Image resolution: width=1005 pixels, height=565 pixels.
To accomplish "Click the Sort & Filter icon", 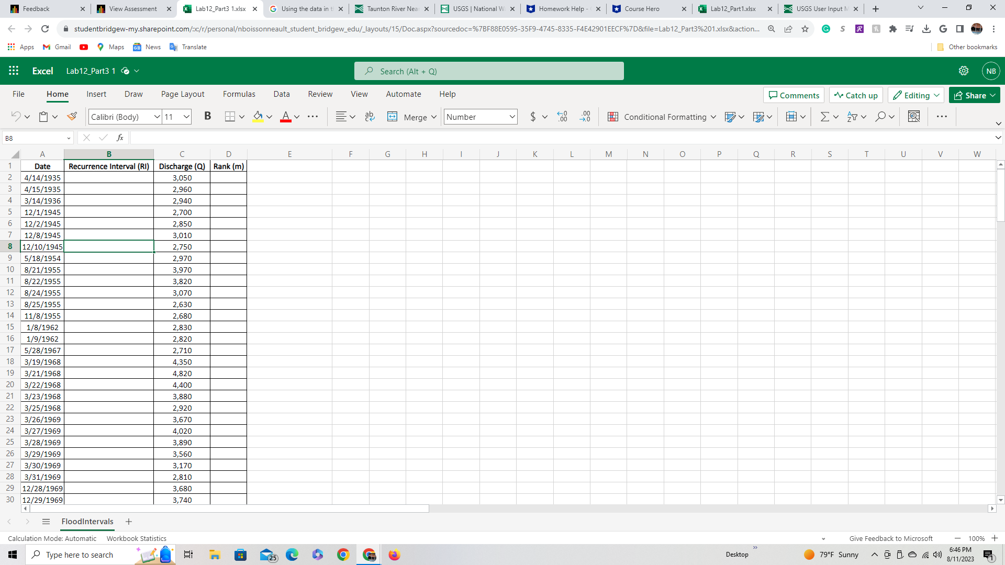I will point(852,117).
